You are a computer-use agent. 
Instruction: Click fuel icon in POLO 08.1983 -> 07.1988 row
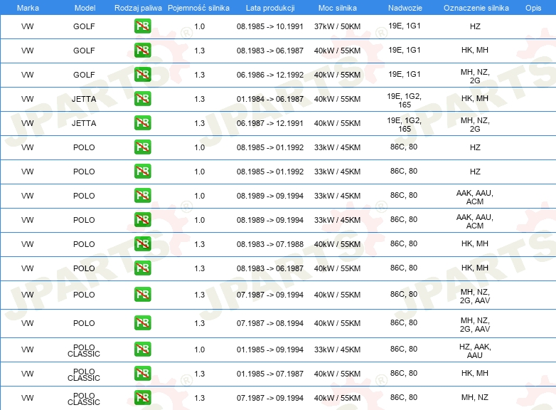coord(142,244)
